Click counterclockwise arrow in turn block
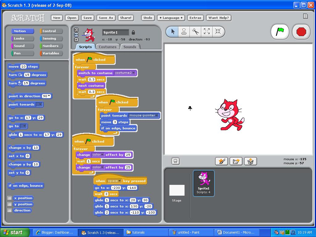This screenshot has height=237, width=316. pos(20,83)
